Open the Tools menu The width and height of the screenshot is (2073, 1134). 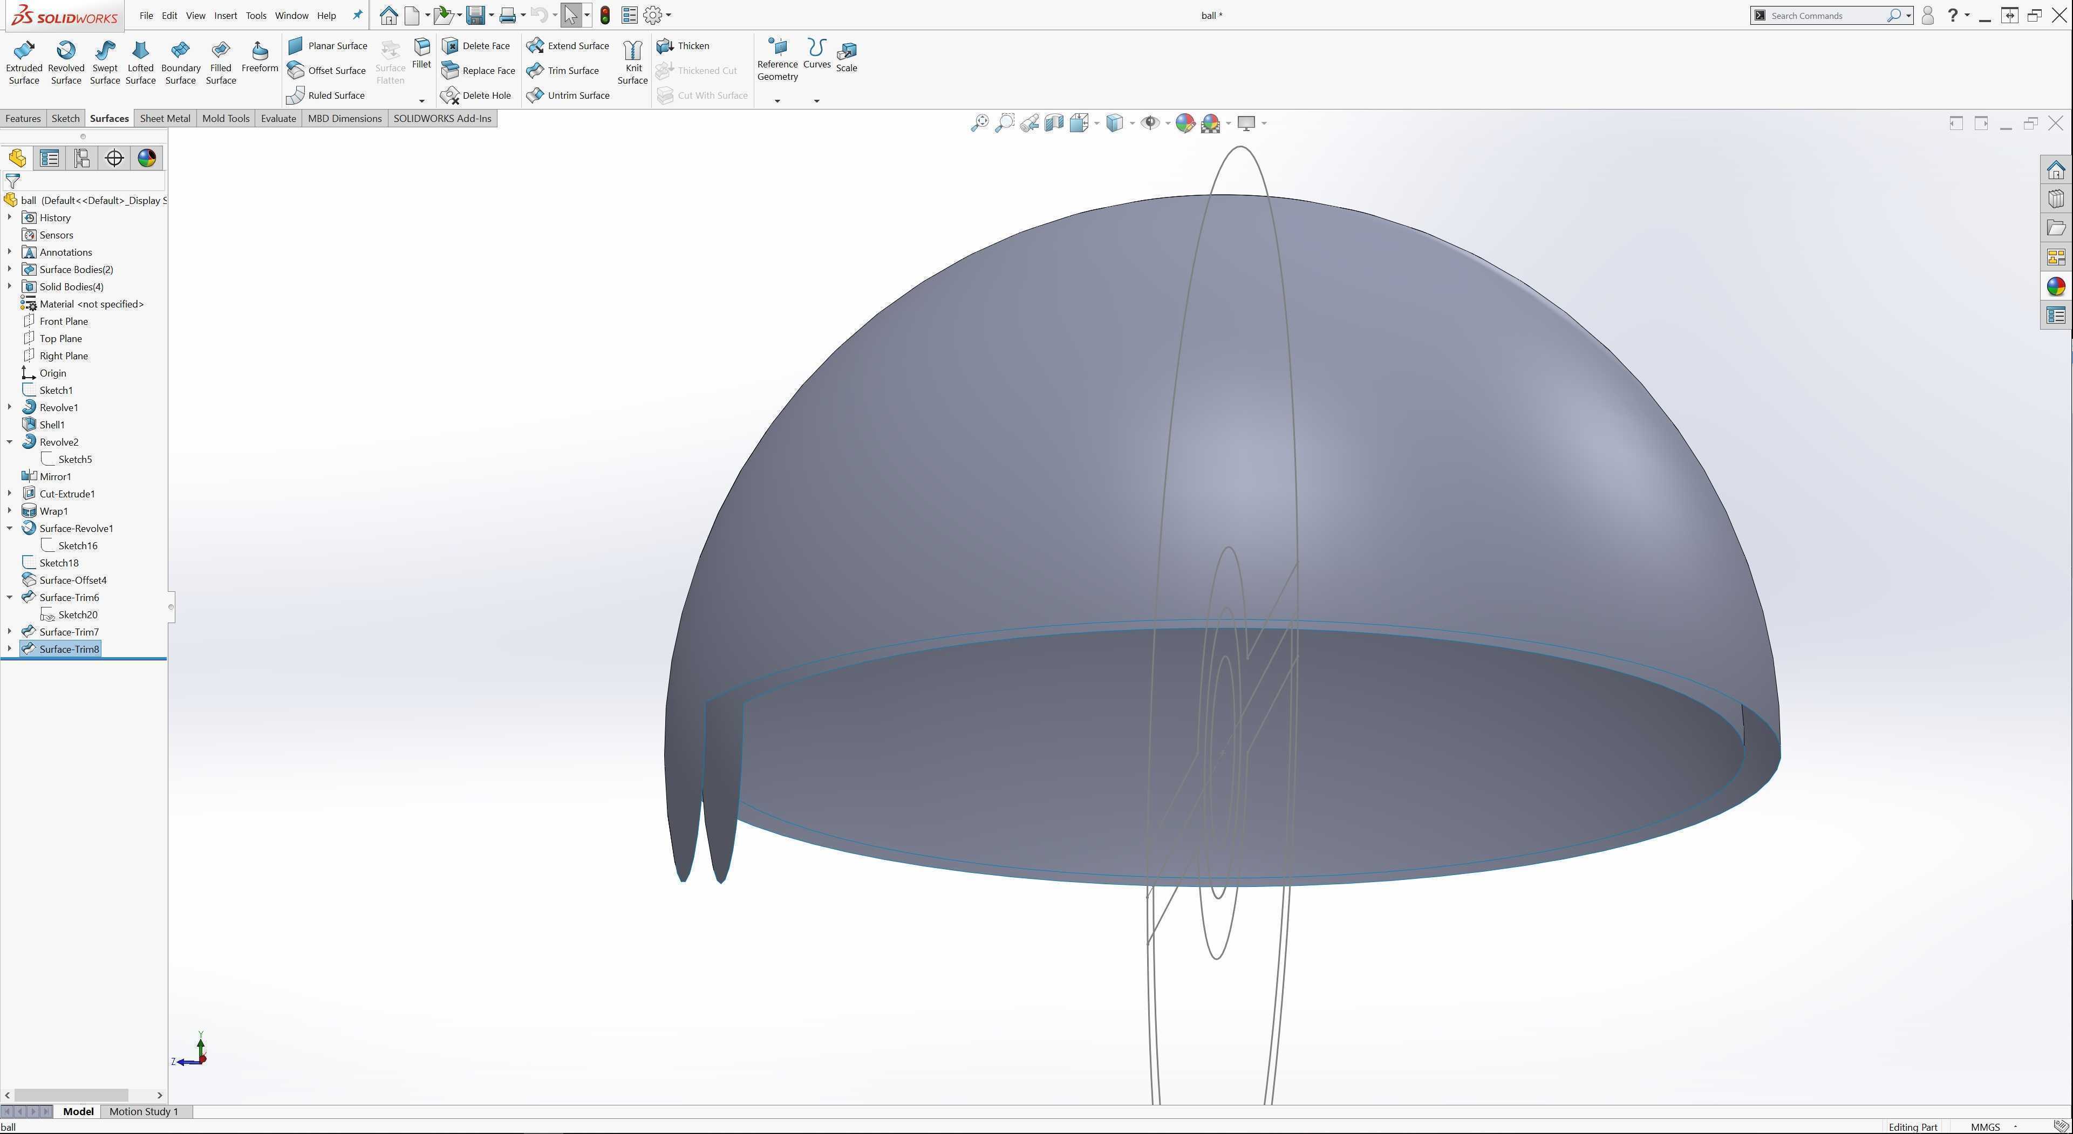(256, 15)
